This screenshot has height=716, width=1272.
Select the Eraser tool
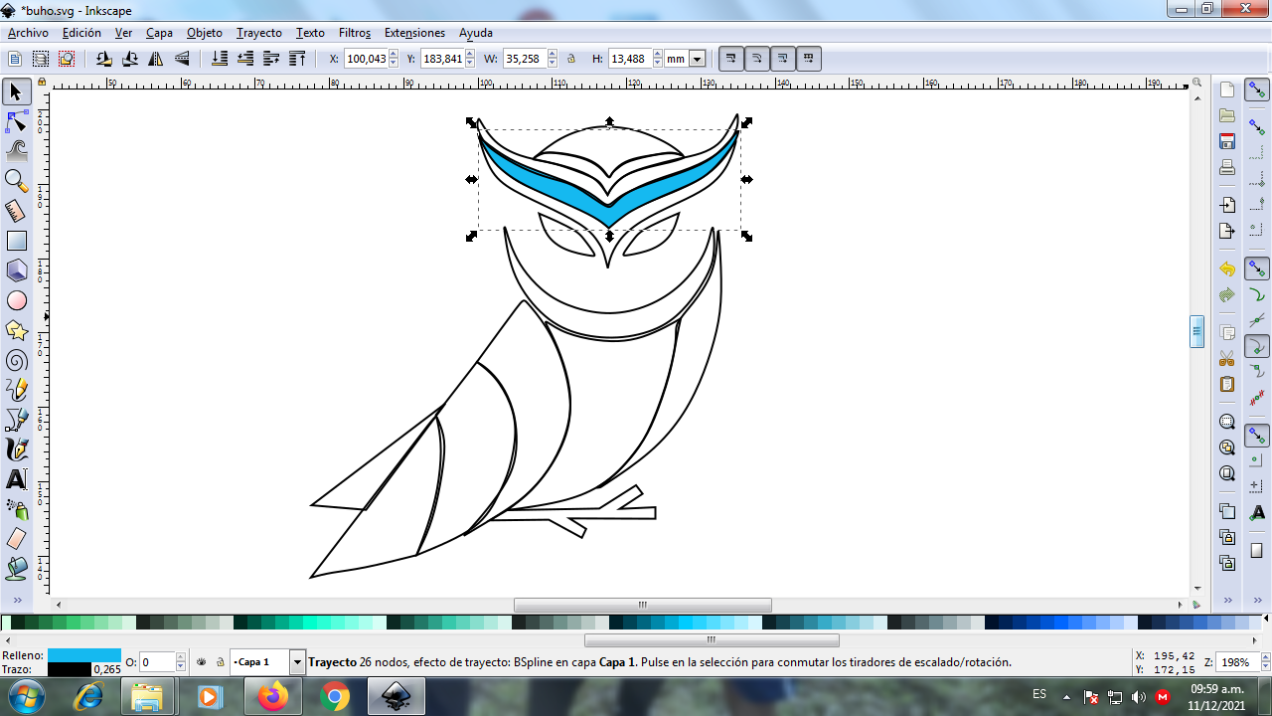pos(16,539)
